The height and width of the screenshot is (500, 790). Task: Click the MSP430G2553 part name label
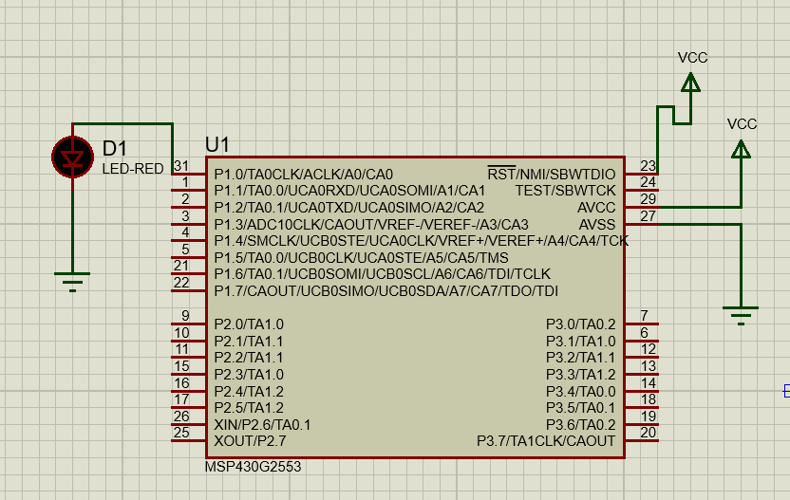click(253, 467)
